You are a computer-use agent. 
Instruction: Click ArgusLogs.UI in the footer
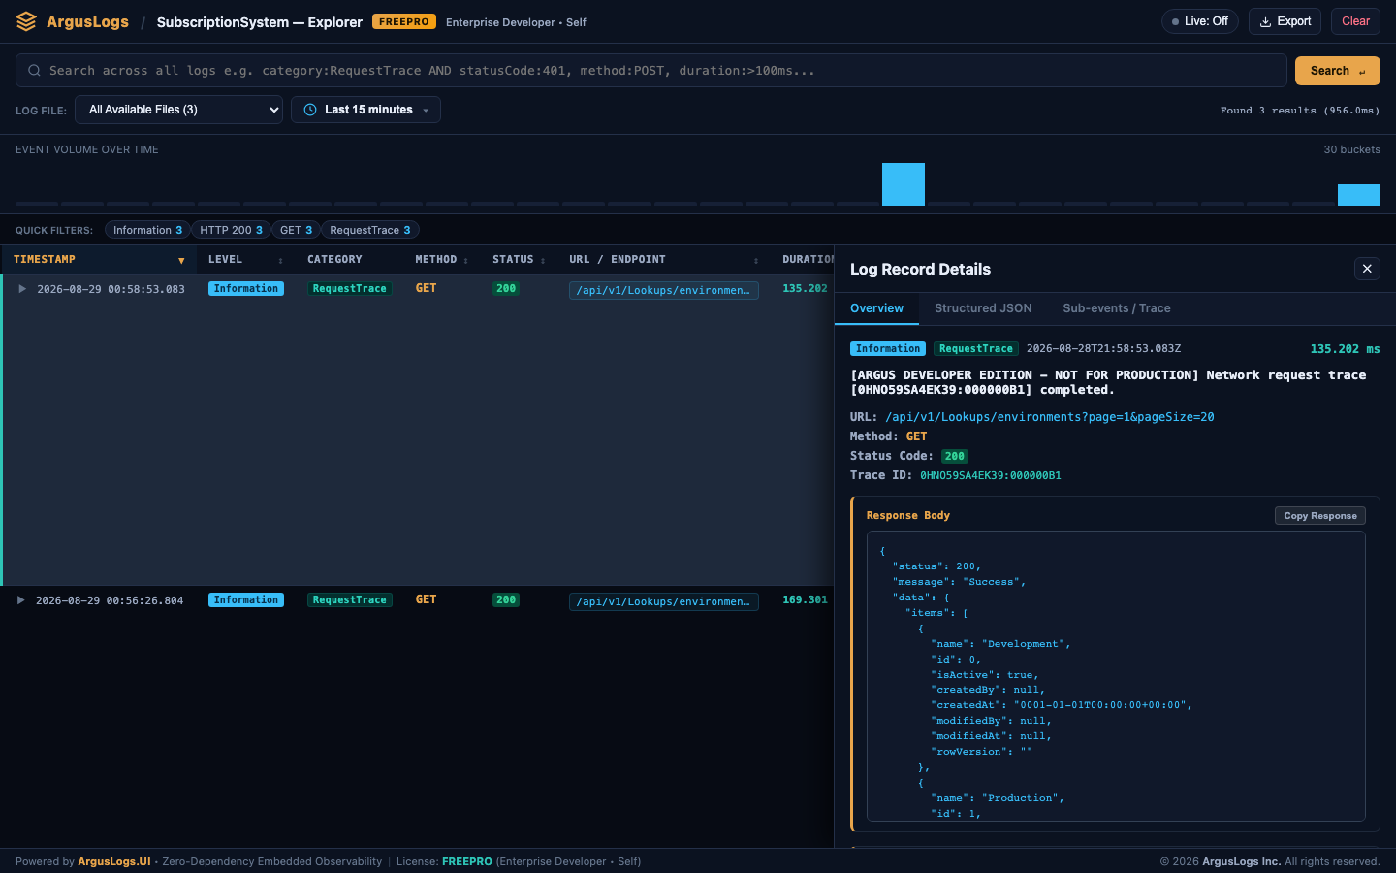[x=114, y=861]
